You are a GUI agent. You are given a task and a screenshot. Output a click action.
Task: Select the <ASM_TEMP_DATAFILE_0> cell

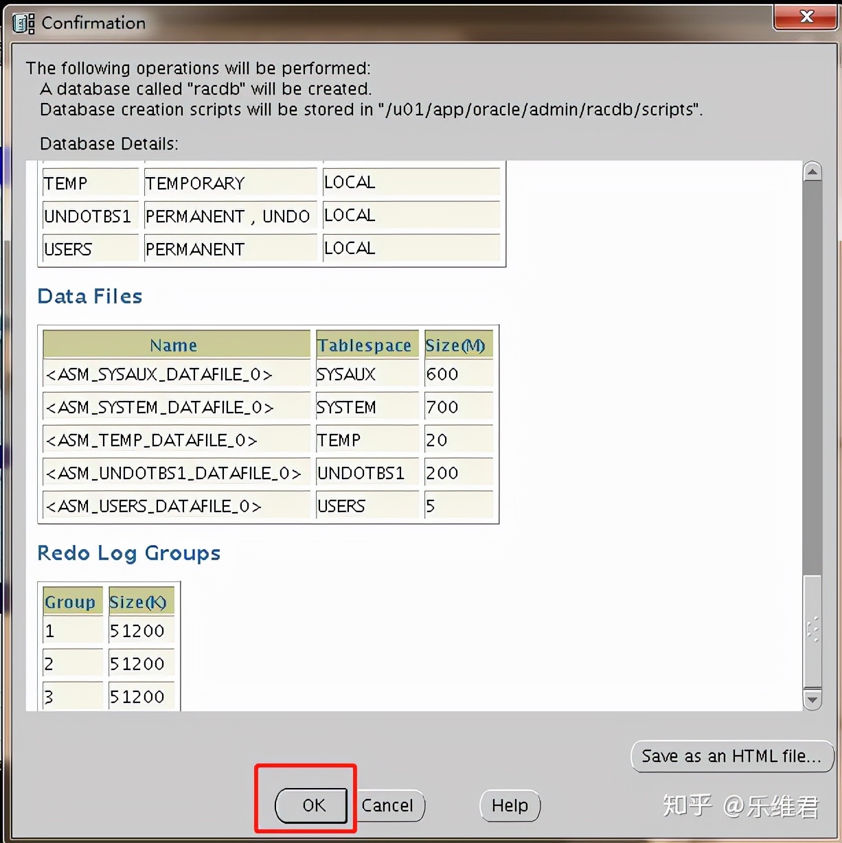(177, 441)
